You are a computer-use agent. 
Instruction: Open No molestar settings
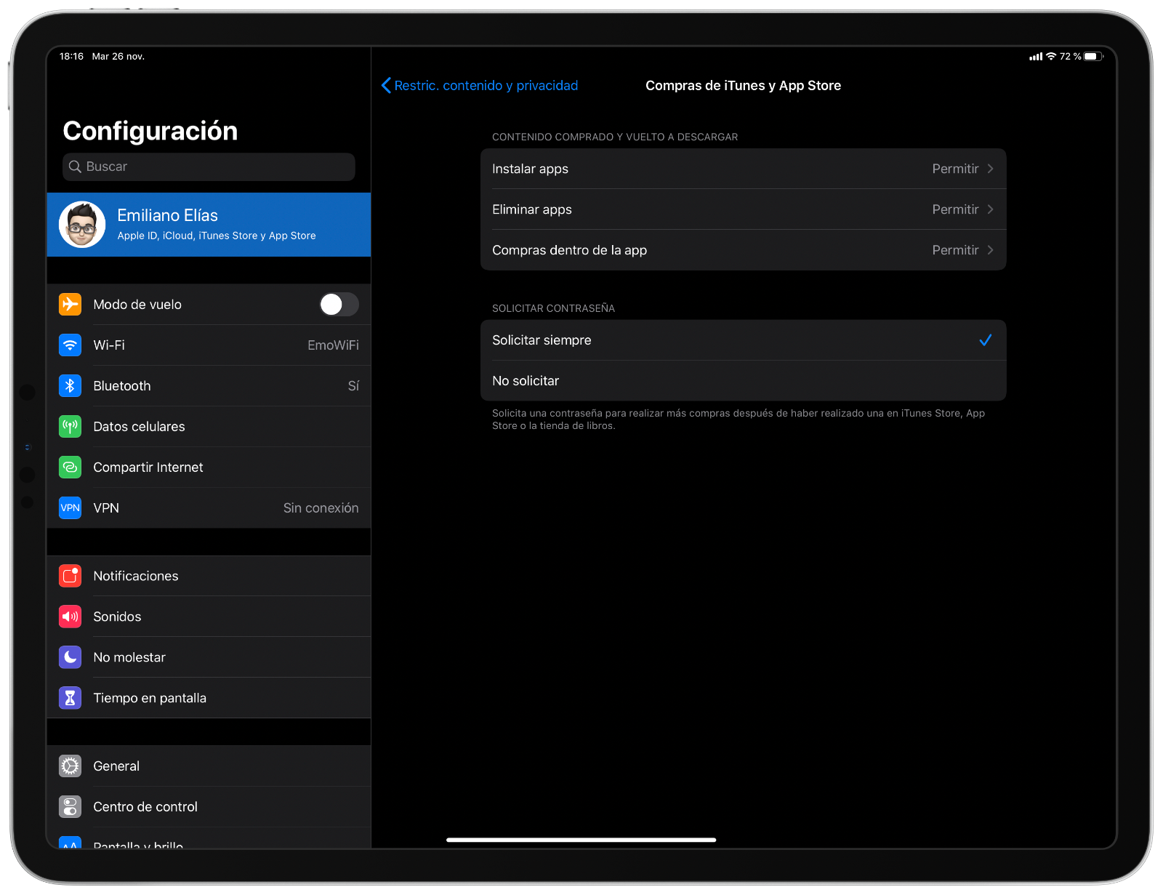tap(209, 657)
